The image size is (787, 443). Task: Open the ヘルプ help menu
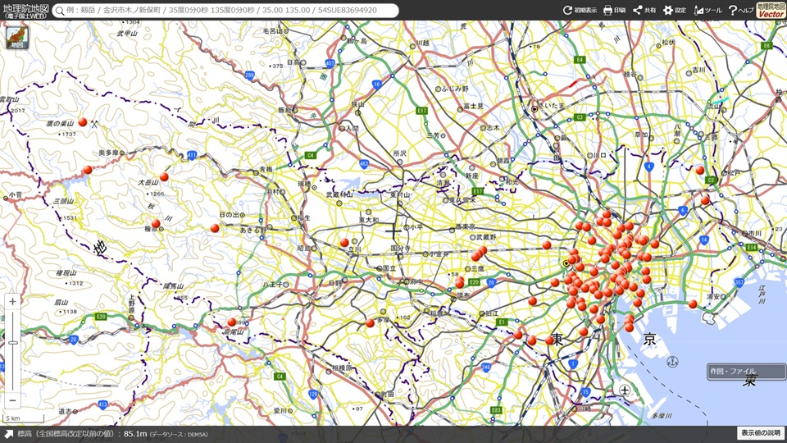click(740, 11)
